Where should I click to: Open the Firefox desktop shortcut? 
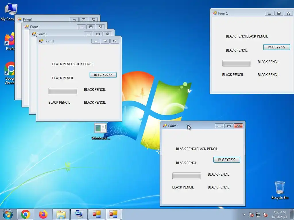click(9, 41)
